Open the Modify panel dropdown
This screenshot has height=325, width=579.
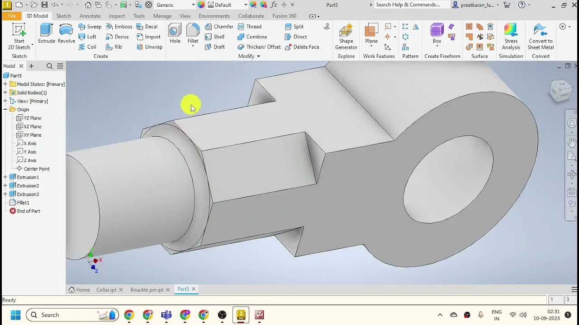point(249,56)
